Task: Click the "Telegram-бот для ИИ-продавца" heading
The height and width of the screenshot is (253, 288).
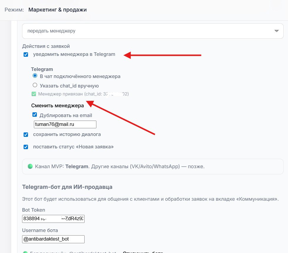Action: pos(67,187)
